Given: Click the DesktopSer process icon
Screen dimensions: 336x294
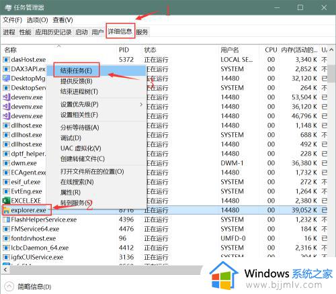Looking at the screenshot, I should [6, 88].
